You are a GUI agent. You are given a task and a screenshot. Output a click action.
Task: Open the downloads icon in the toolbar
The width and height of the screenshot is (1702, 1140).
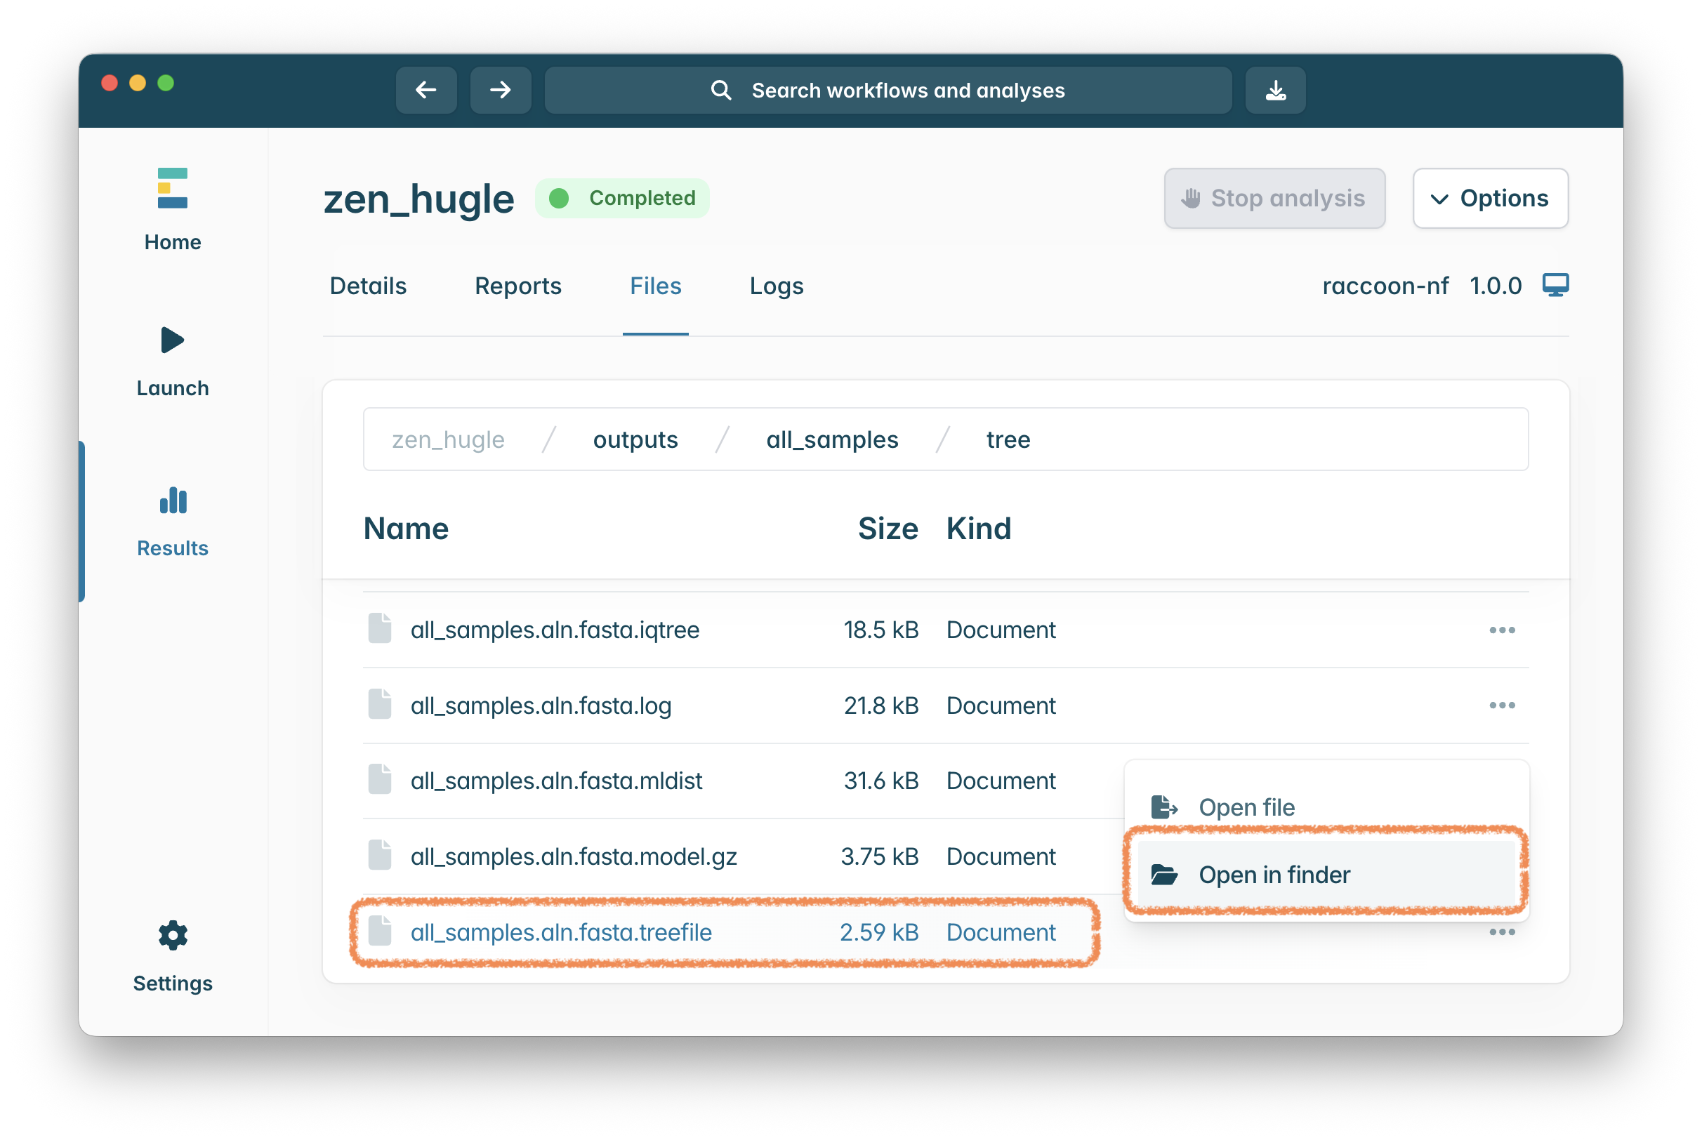[1275, 90]
